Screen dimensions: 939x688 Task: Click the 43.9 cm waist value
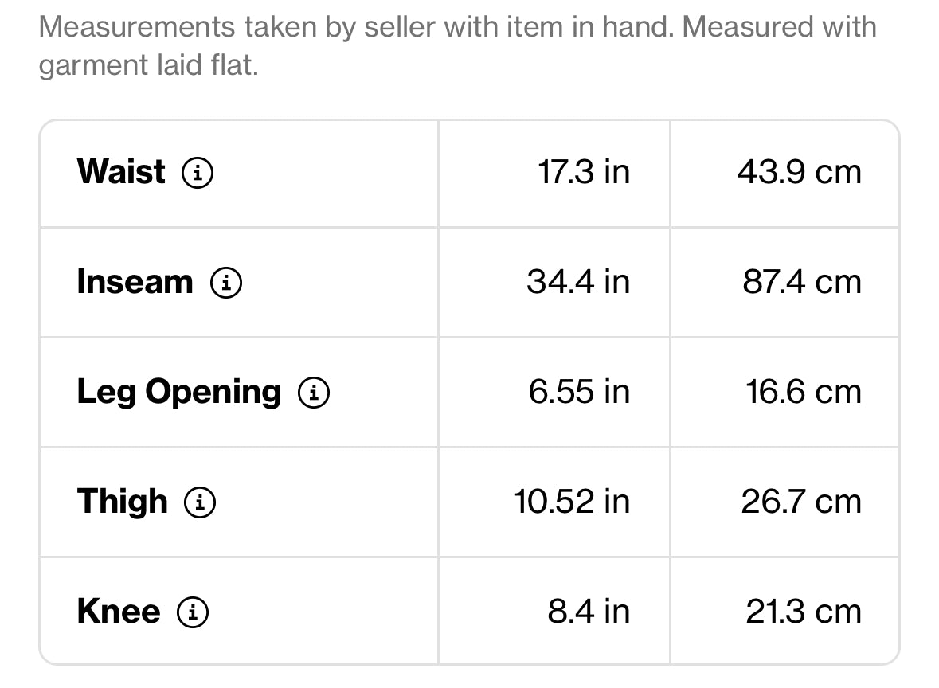(800, 173)
